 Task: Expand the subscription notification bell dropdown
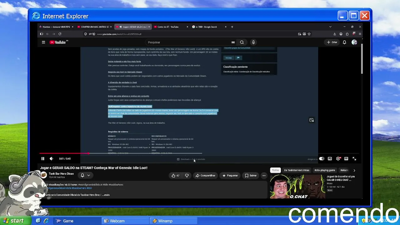(x=85, y=175)
